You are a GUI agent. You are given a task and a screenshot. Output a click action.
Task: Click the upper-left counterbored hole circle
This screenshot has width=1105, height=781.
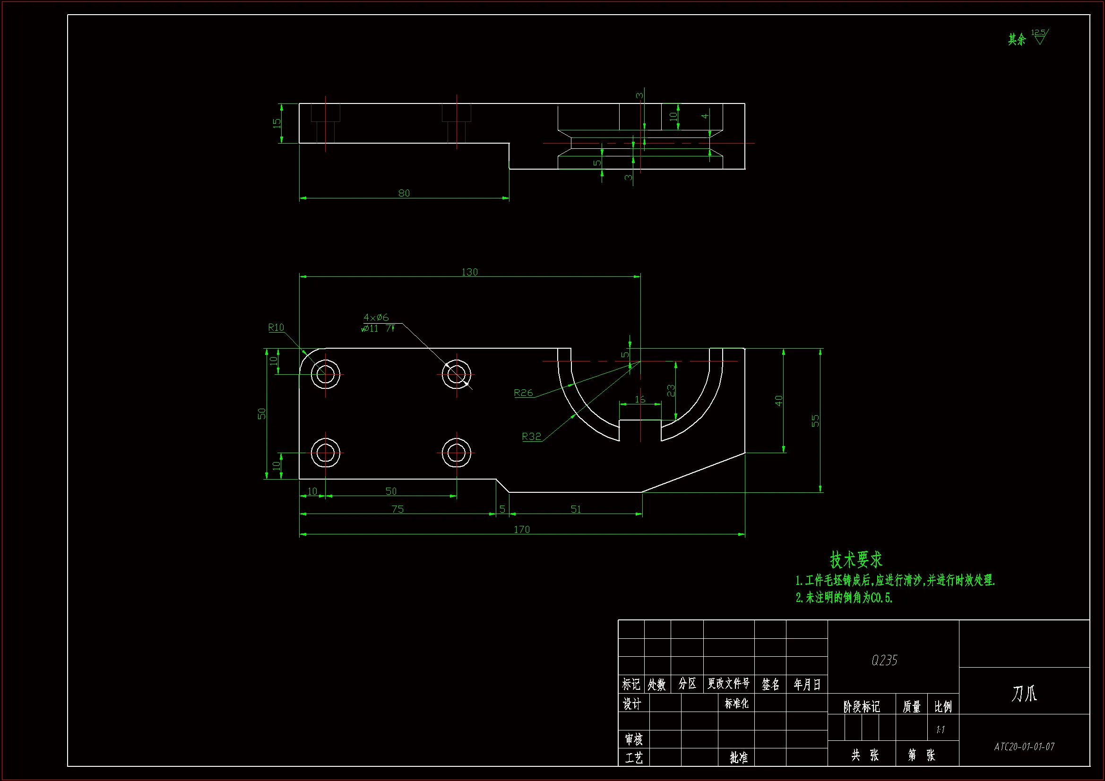tap(325, 374)
